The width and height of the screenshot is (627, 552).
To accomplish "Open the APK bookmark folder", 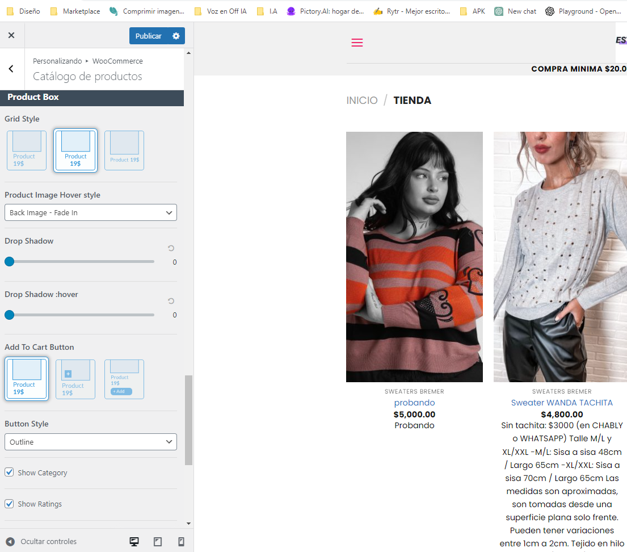I will 473,11.
